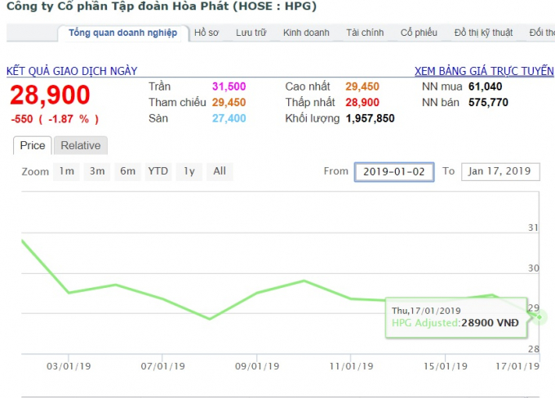Zoom chart to 1y
The image size is (555, 398).
point(189,171)
